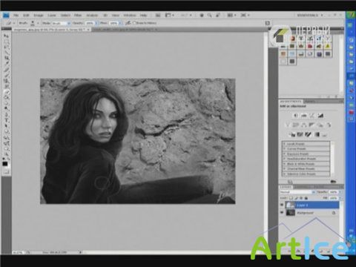Image resolution: width=356 pixels, height=267 pixels.
Task: Open the Layer menu
Action: tap(52, 16)
